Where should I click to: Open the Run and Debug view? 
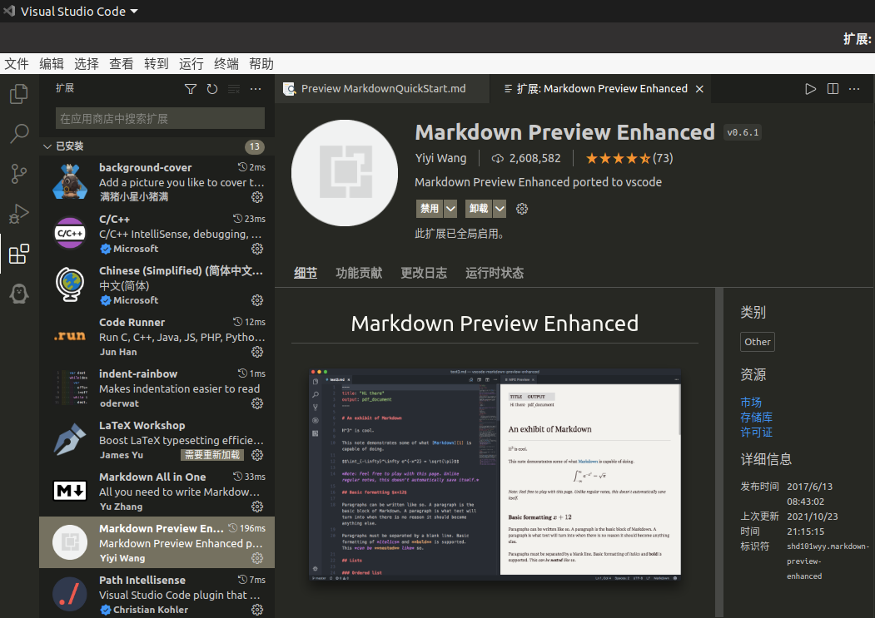click(x=19, y=214)
